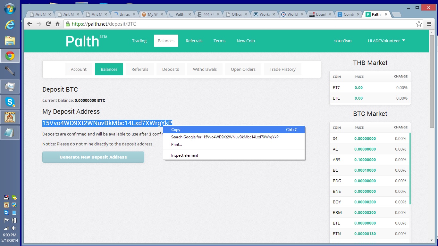Open BOY in the BTC Market list
Image resolution: width=438 pixels, height=246 pixels.
370,202
